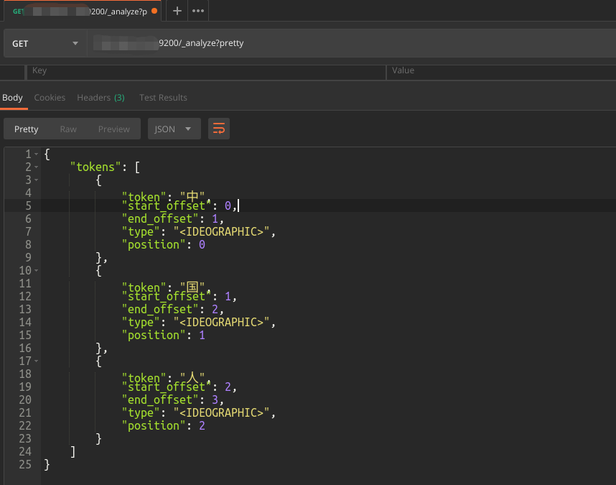Click the type IDEOGRAPHIC value on line 14
The image size is (616, 485).
(222, 323)
